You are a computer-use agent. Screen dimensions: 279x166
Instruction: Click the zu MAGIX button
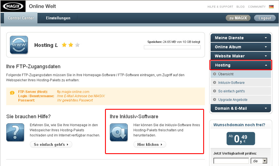pyautogui.click(x=238, y=18)
